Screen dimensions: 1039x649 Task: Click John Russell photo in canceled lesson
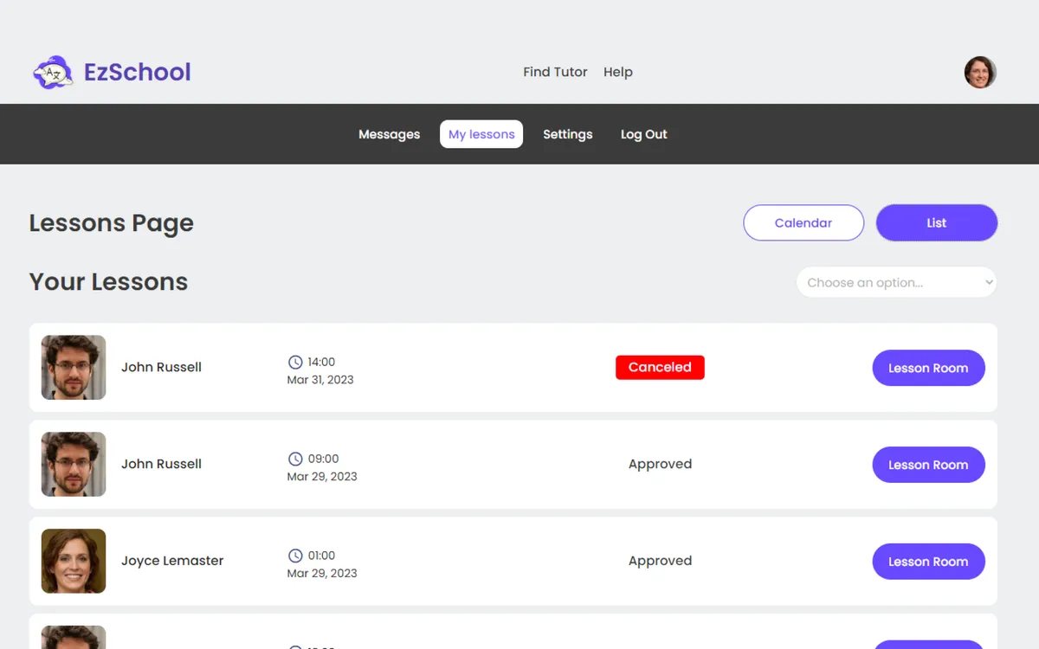click(74, 368)
